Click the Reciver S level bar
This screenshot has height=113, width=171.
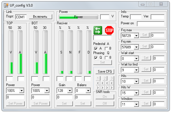(61, 52)
